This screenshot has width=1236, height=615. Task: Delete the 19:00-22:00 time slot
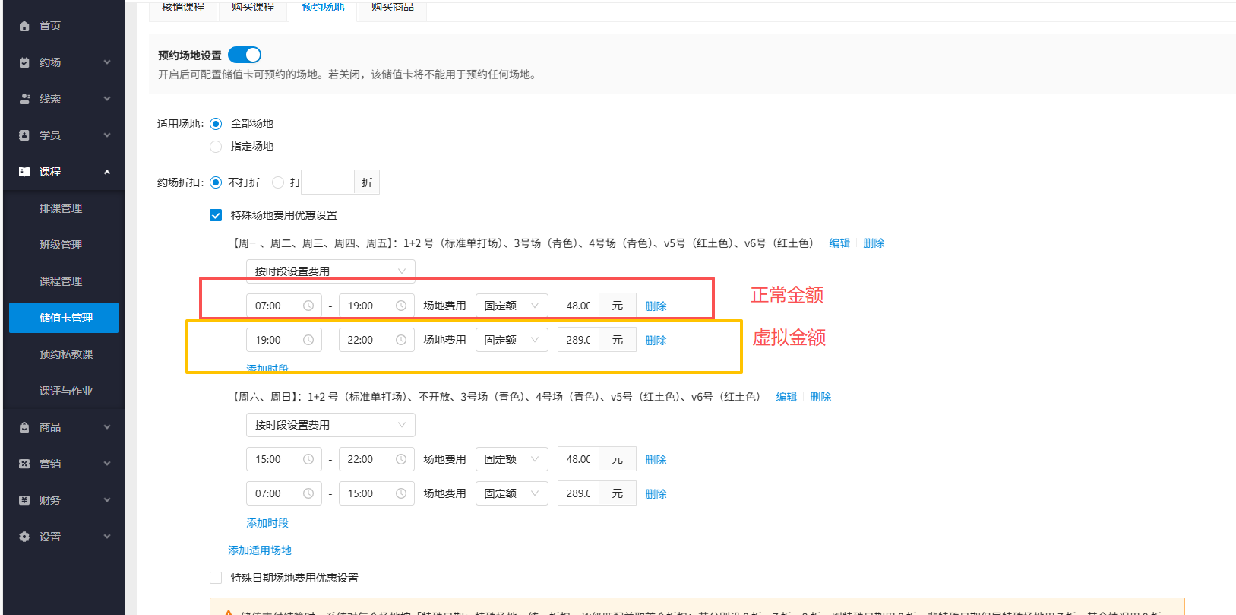[x=656, y=341]
